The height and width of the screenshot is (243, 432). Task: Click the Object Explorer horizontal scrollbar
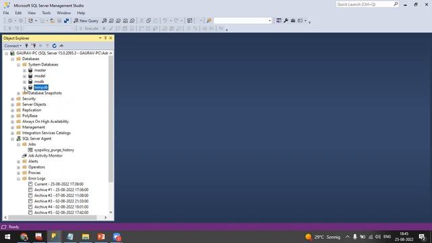(53, 217)
